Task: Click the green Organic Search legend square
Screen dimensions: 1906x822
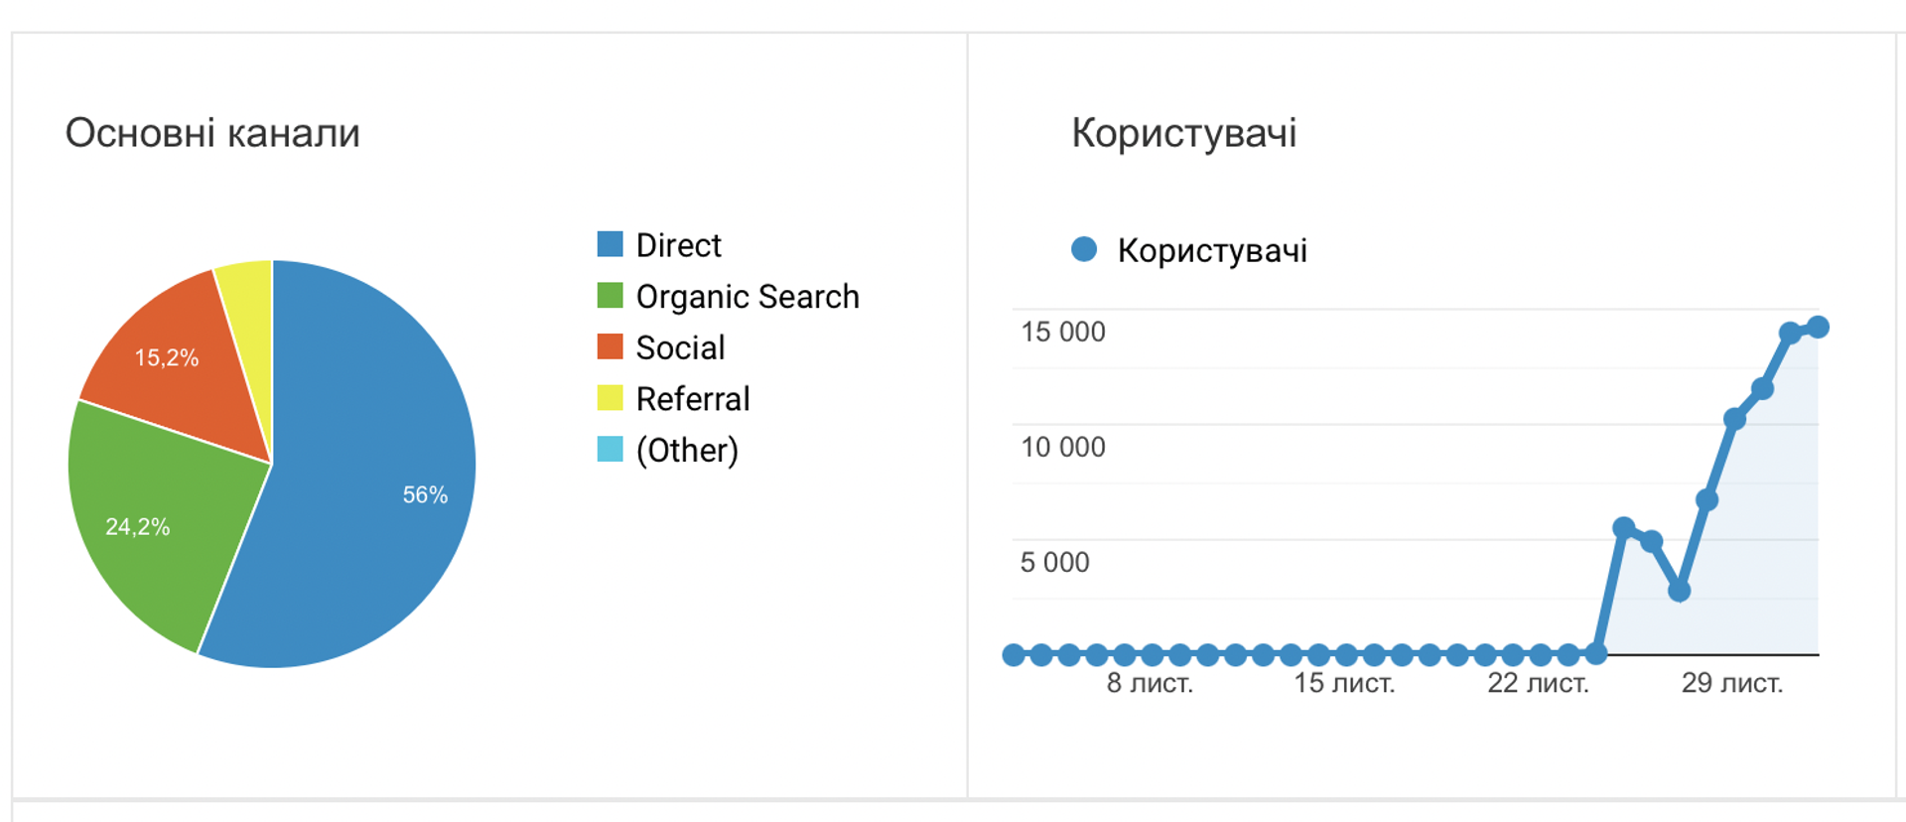Action: pos(610,296)
